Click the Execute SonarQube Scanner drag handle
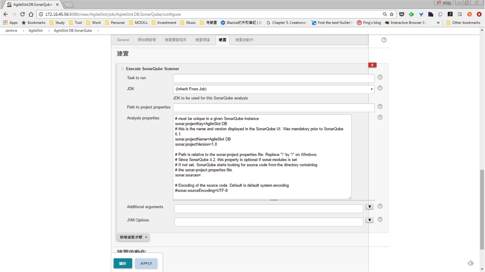This screenshot has width=485, height=272. point(123,69)
